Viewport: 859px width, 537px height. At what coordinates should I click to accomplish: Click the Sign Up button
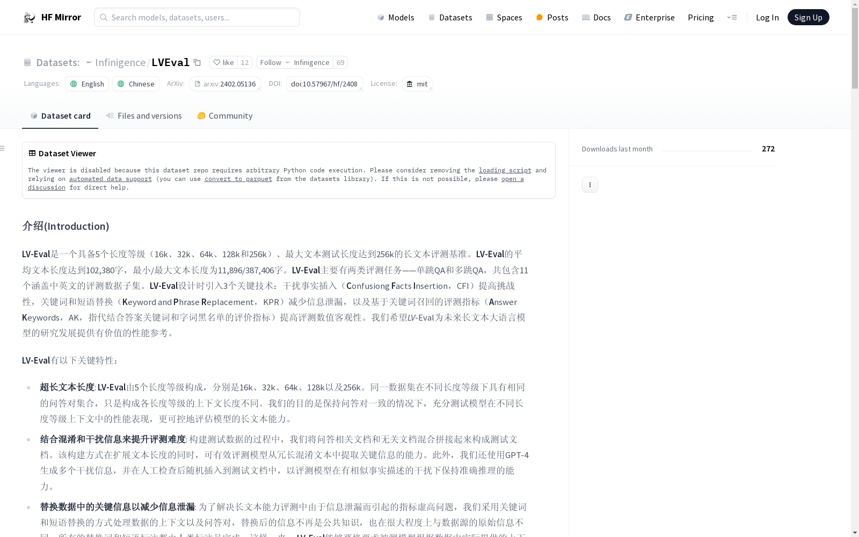(x=808, y=17)
